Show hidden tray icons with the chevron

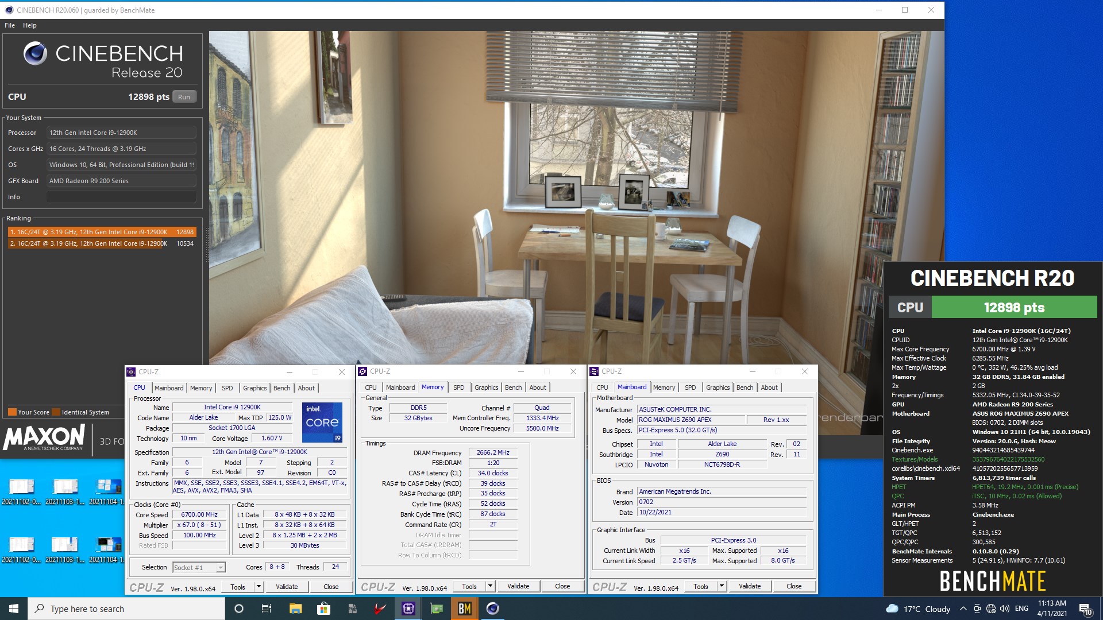click(963, 609)
